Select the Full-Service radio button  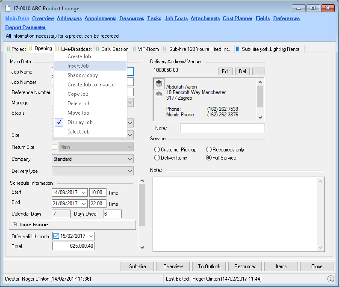click(x=209, y=158)
